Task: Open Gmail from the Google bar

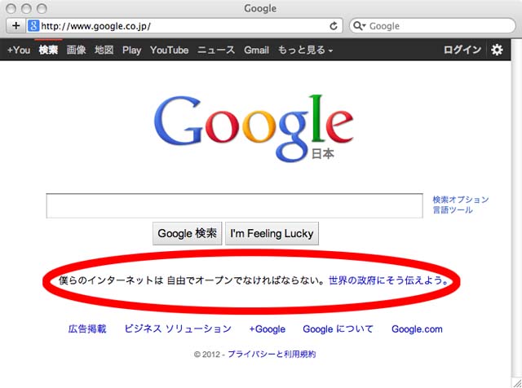Action: point(256,50)
